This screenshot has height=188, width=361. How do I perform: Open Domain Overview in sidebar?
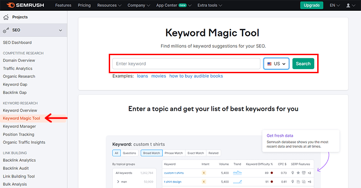(19, 61)
